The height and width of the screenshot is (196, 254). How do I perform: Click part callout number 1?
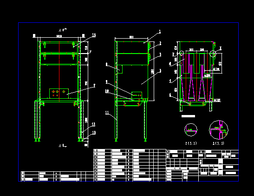[x=160, y=32]
